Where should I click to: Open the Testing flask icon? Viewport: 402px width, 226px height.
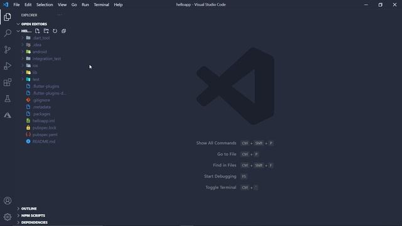8,99
